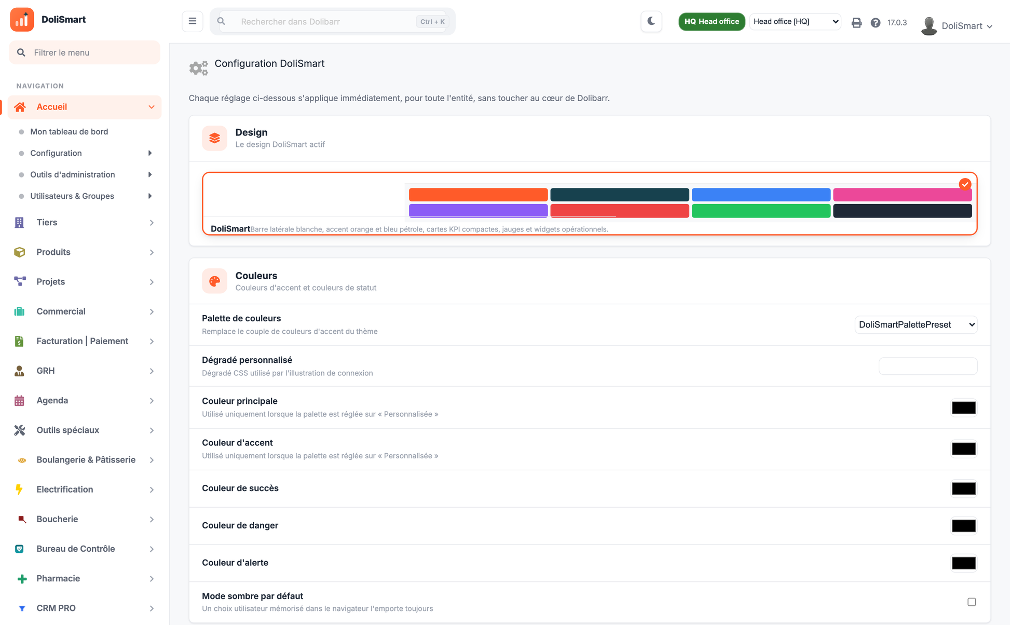This screenshot has height=625, width=1010.
Task: Select the DoliSmart design card
Action: [x=590, y=203]
